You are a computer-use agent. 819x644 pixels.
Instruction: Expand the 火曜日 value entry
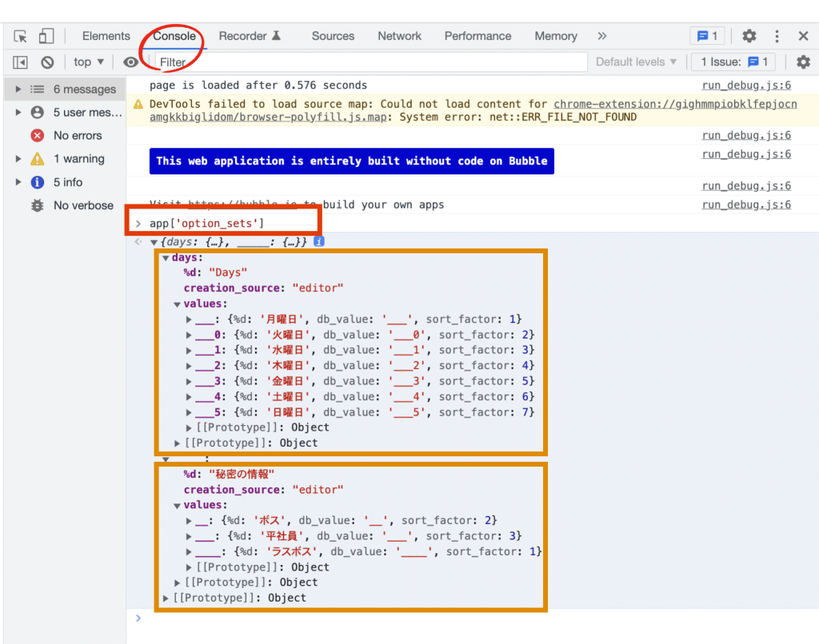pos(189,335)
